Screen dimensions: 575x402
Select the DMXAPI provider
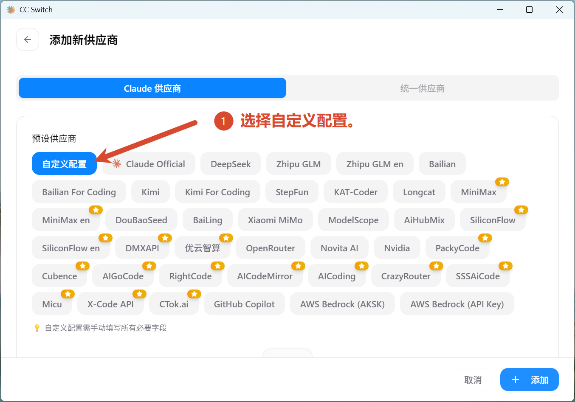pyautogui.click(x=142, y=247)
